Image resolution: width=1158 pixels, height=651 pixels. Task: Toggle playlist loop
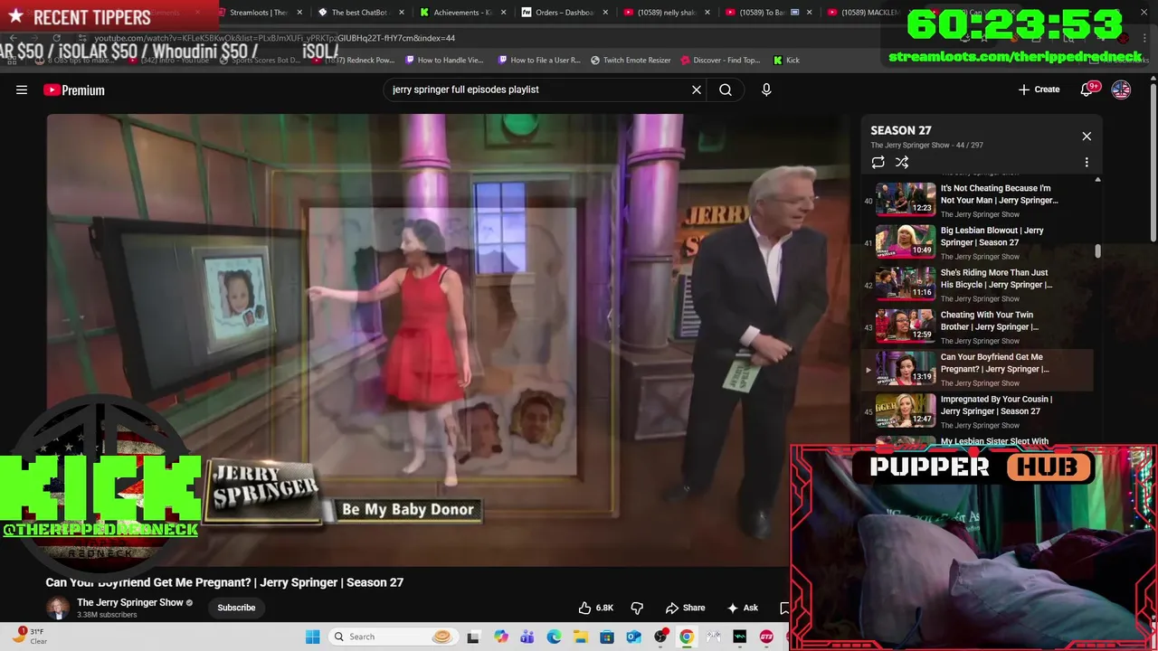(x=878, y=163)
